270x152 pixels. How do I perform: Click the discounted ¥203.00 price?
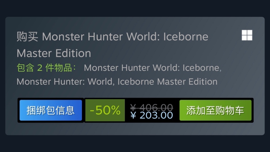[151, 115]
